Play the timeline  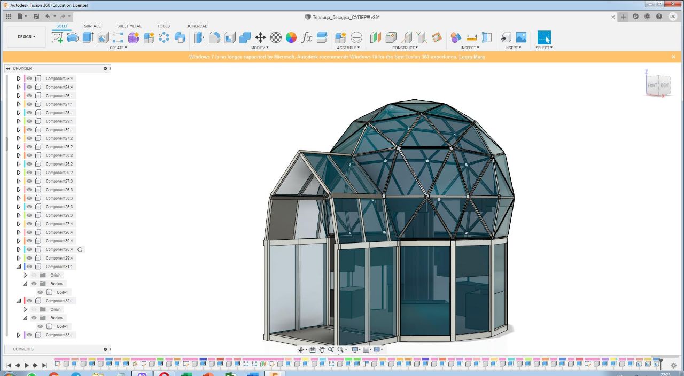click(x=27, y=365)
